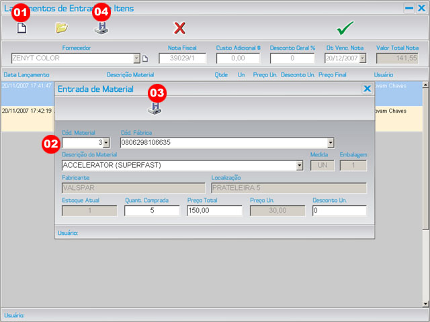The width and height of the screenshot is (430, 322).
Task: Open the Cód. Fábrica dropdown list
Action: 330,143
